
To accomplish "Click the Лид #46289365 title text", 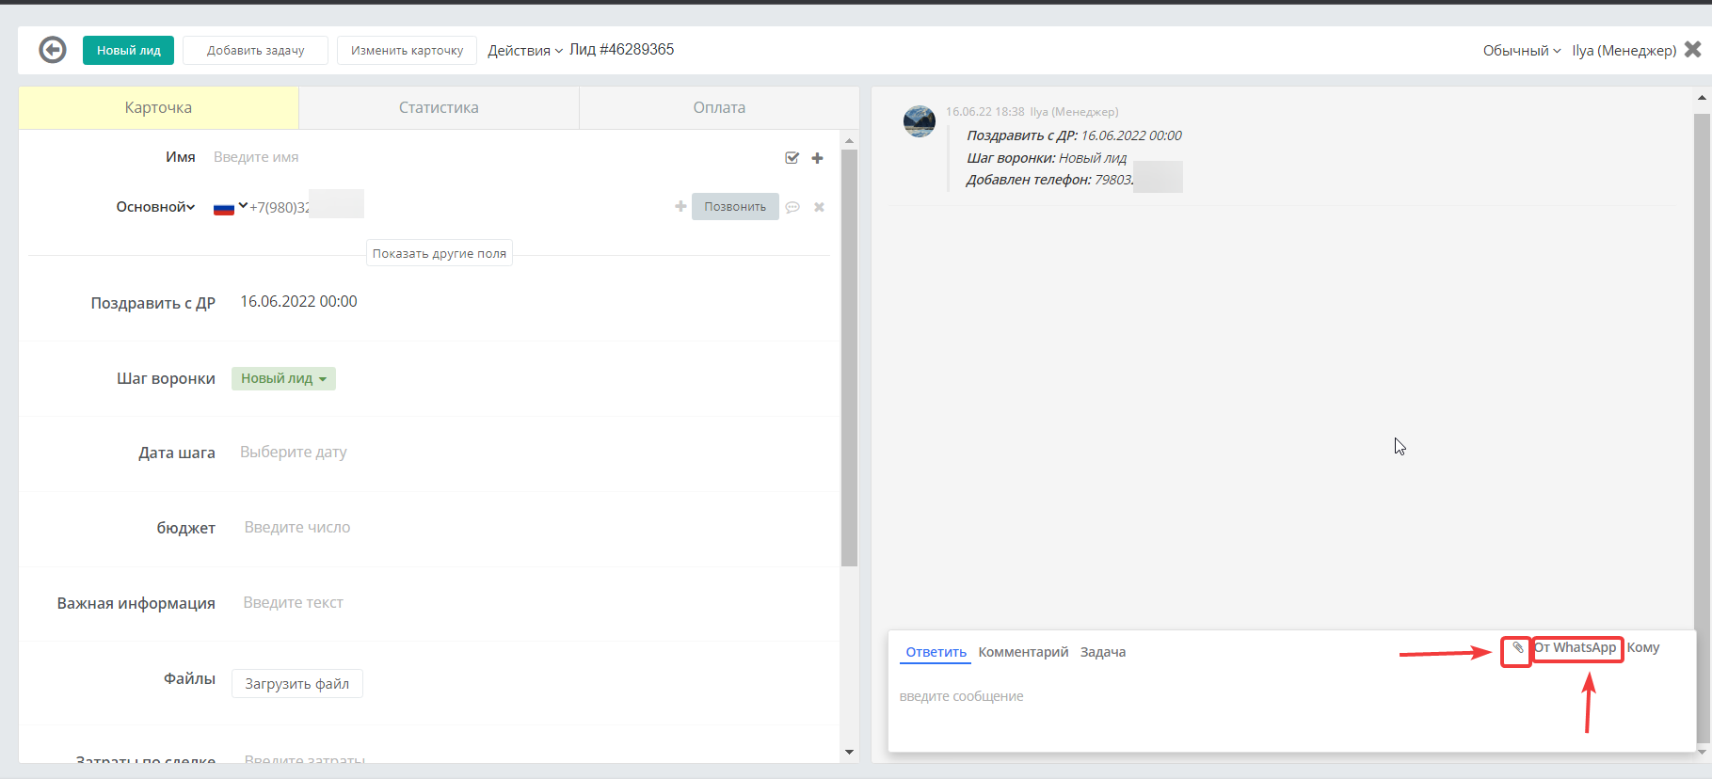I will click(x=621, y=49).
